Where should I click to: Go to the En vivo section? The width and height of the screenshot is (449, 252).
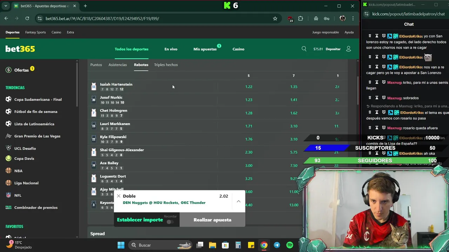(171, 49)
